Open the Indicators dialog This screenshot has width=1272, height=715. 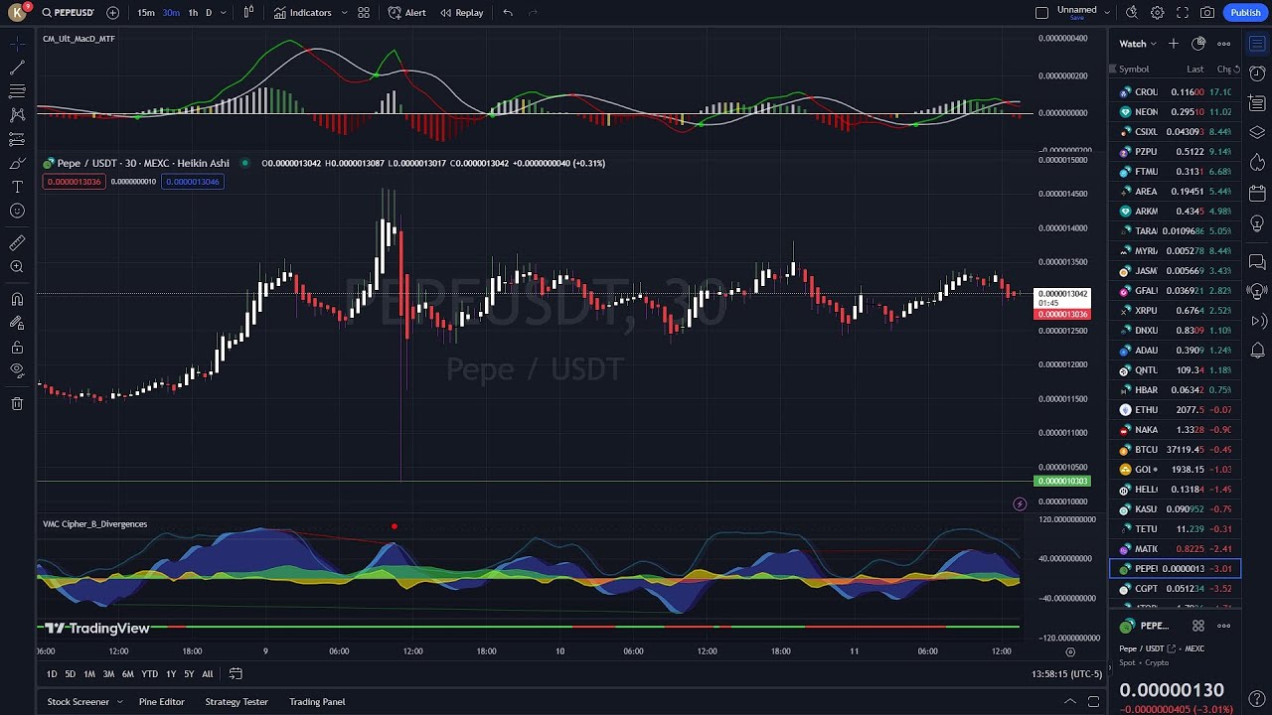pyautogui.click(x=303, y=13)
